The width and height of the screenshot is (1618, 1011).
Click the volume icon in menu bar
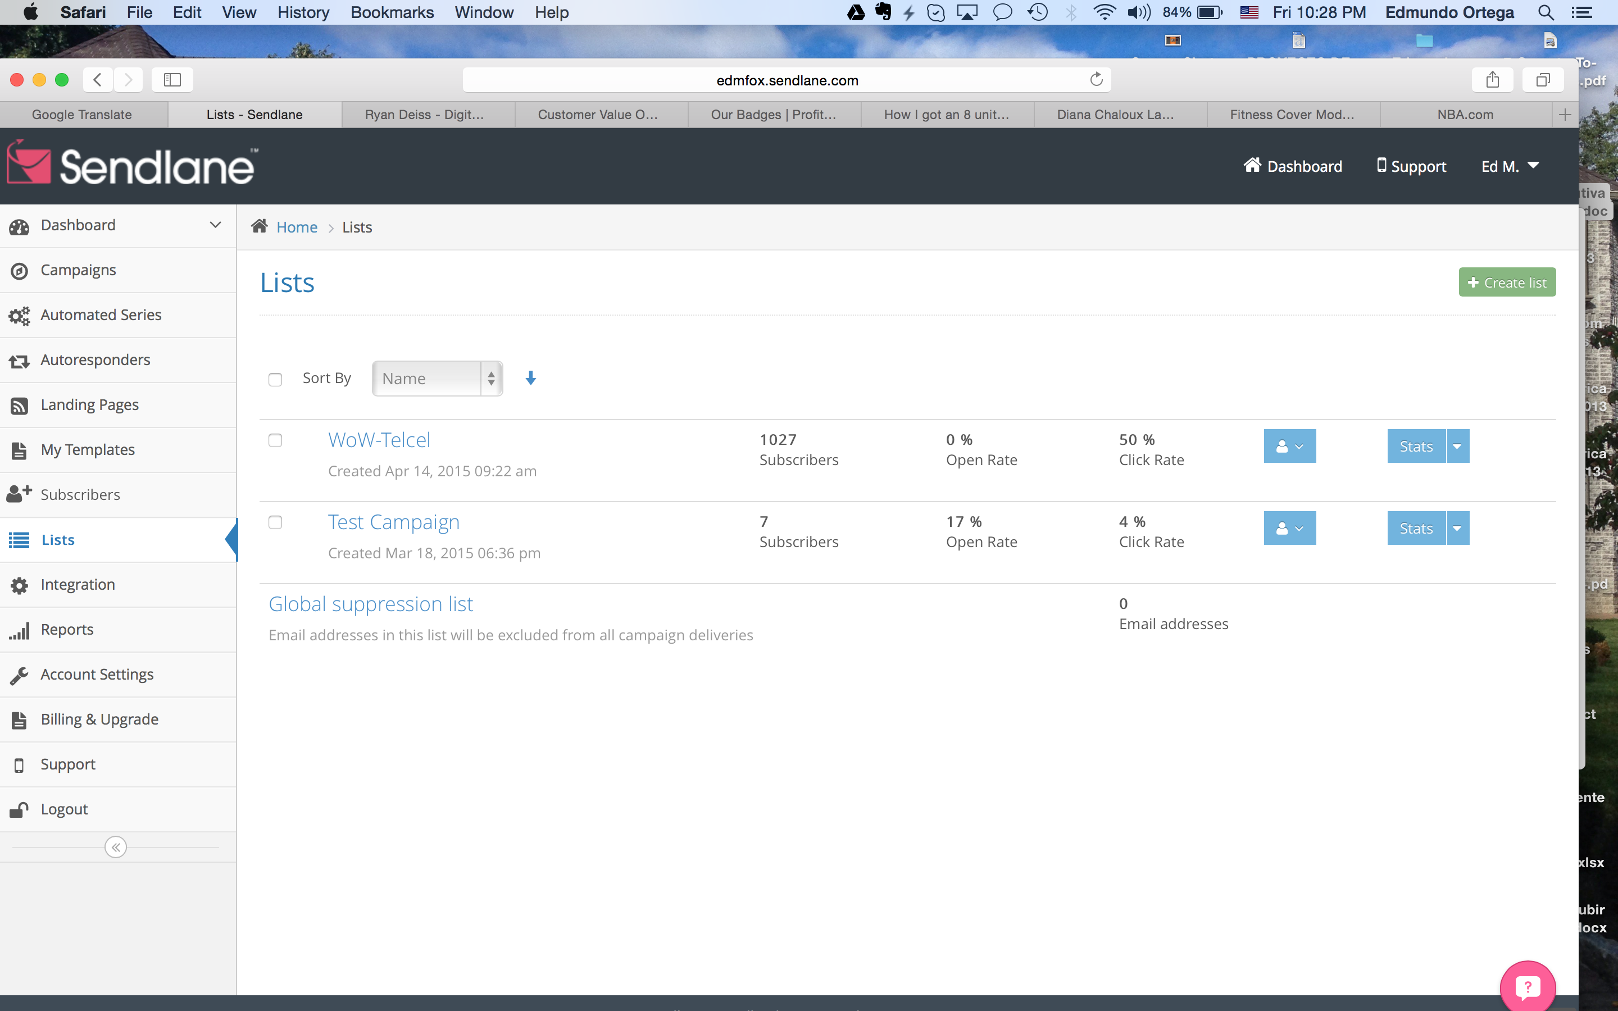[x=1139, y=13]
